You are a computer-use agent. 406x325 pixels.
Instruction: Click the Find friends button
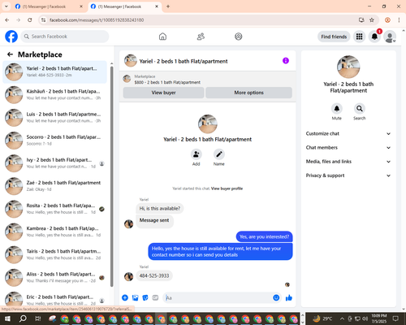(x=334, y=37)
